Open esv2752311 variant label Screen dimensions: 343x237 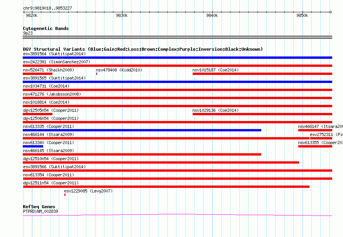(326, 134)
